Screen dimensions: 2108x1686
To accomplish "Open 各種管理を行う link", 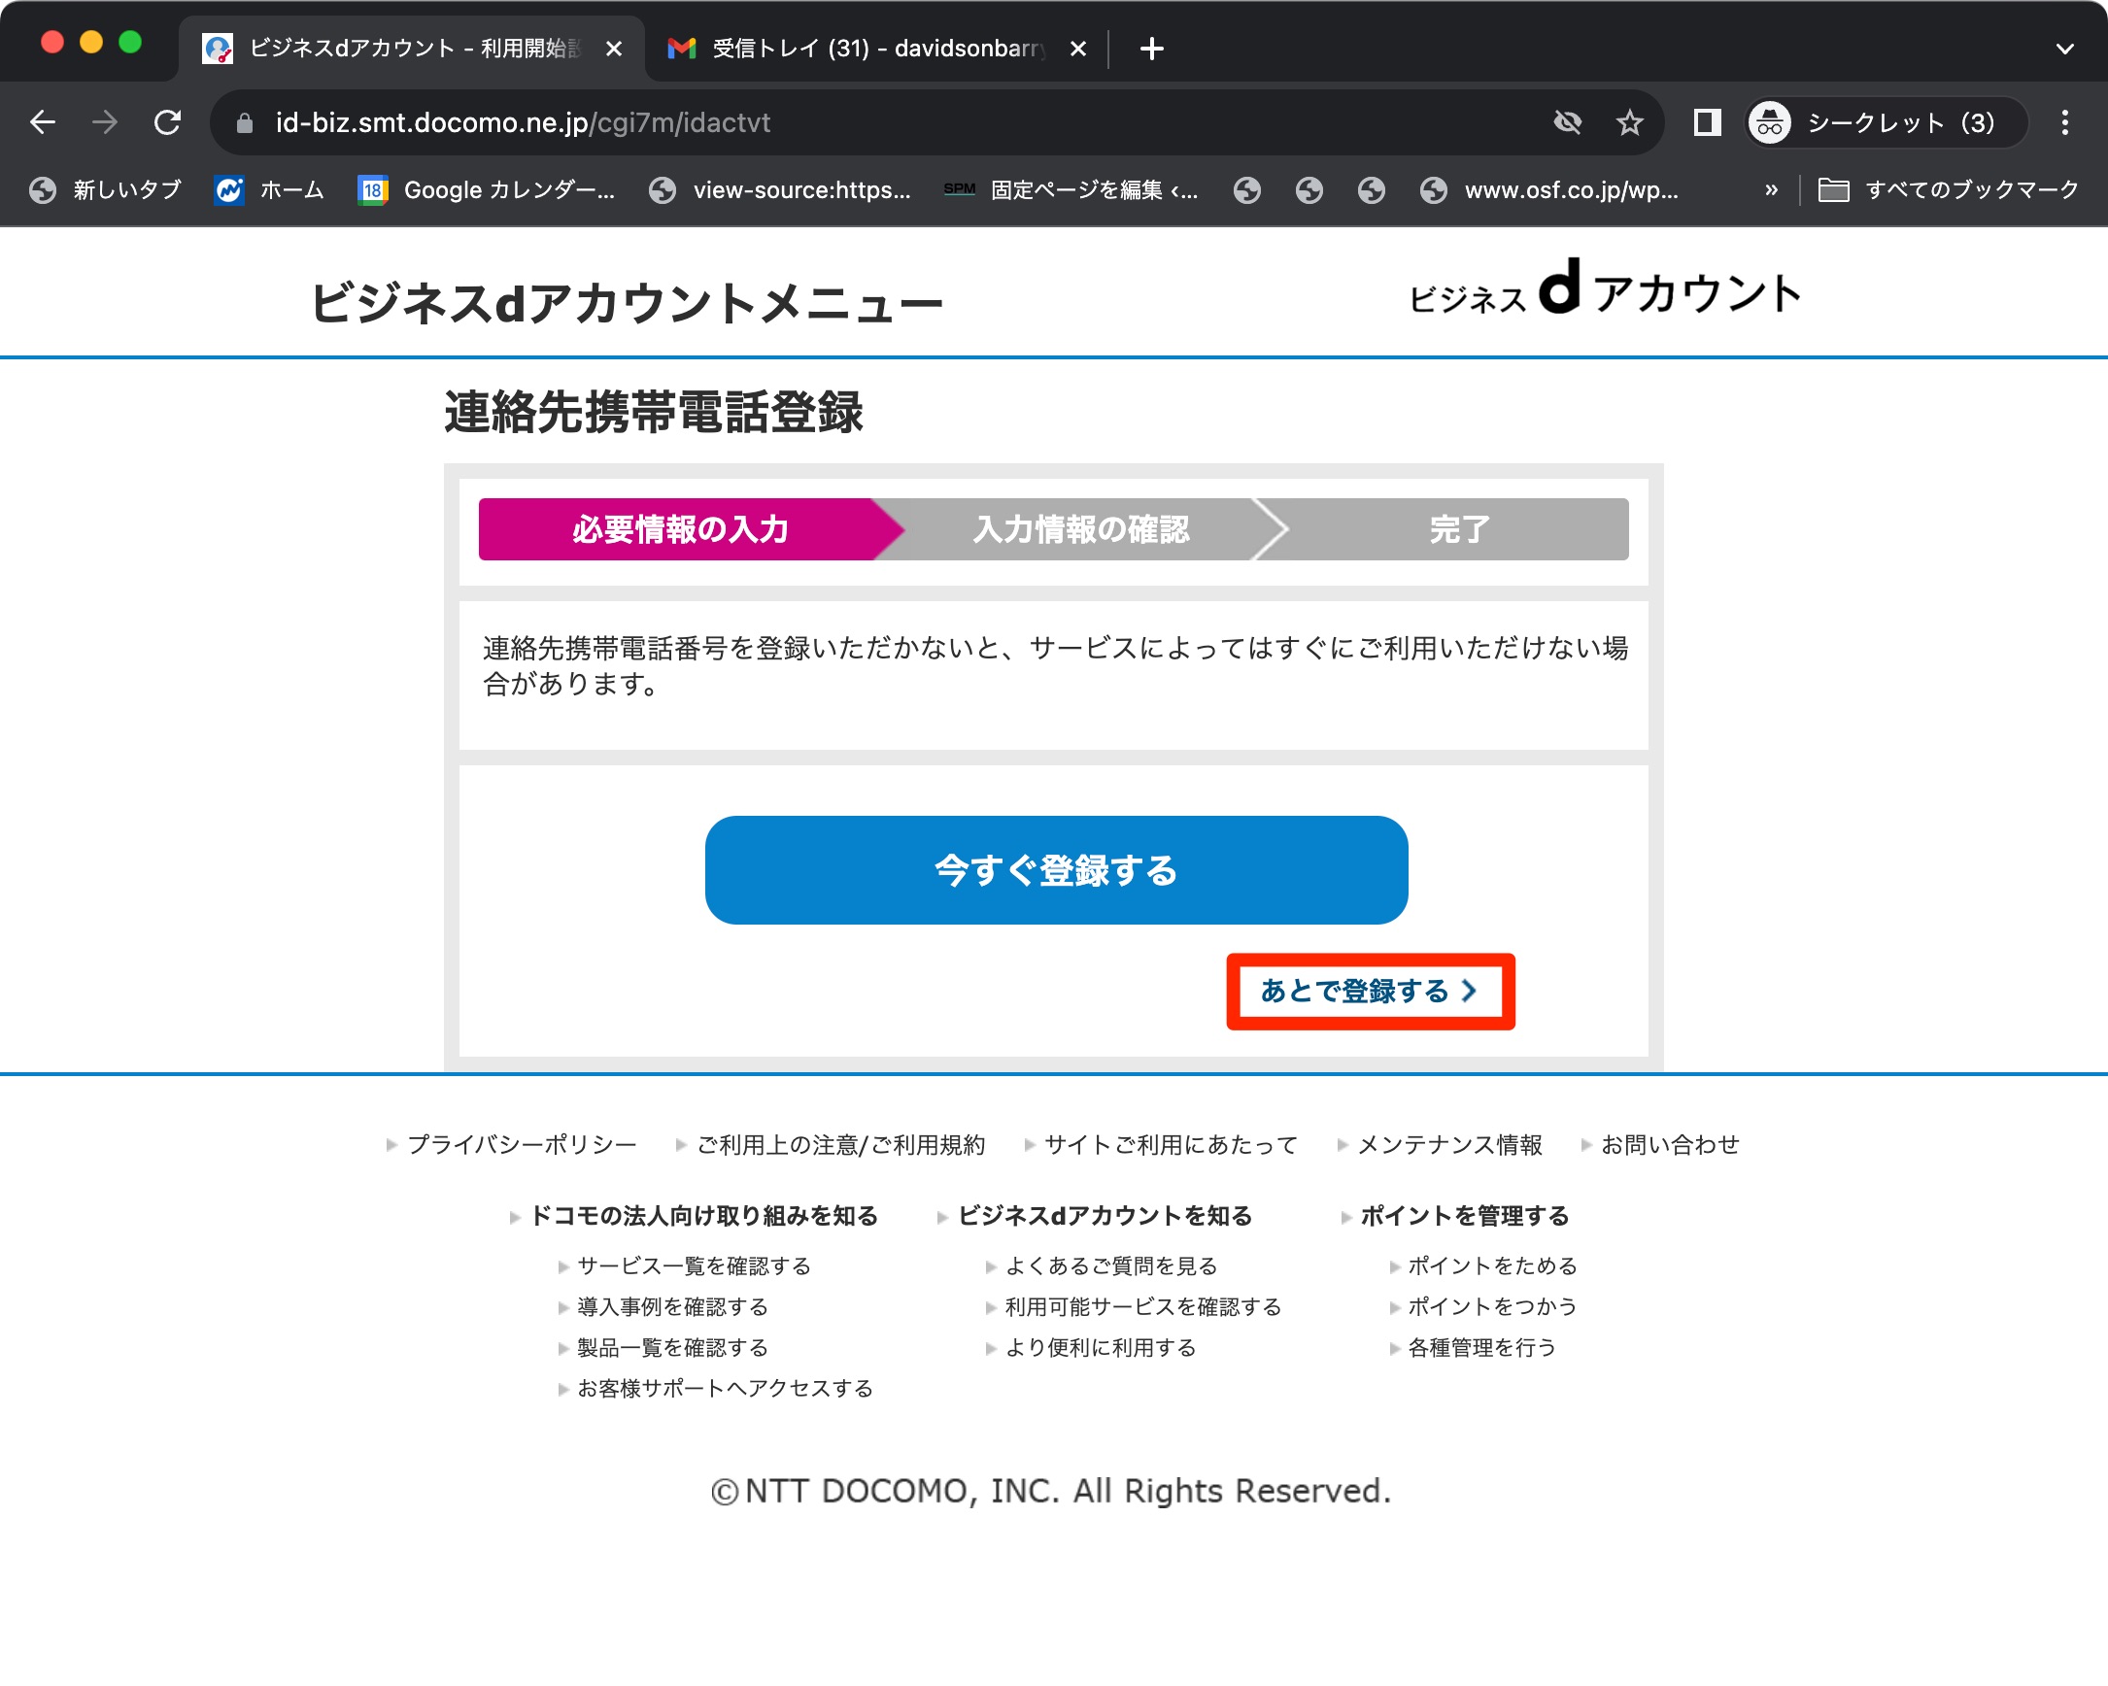I will coord(1482,1348).
